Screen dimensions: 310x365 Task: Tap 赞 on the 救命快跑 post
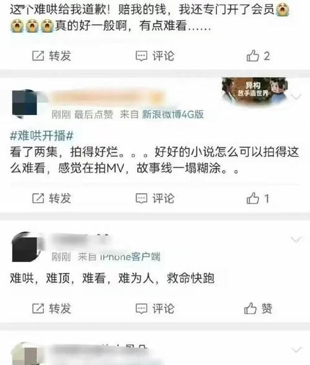pyautogui.click(x=258, y=309)
